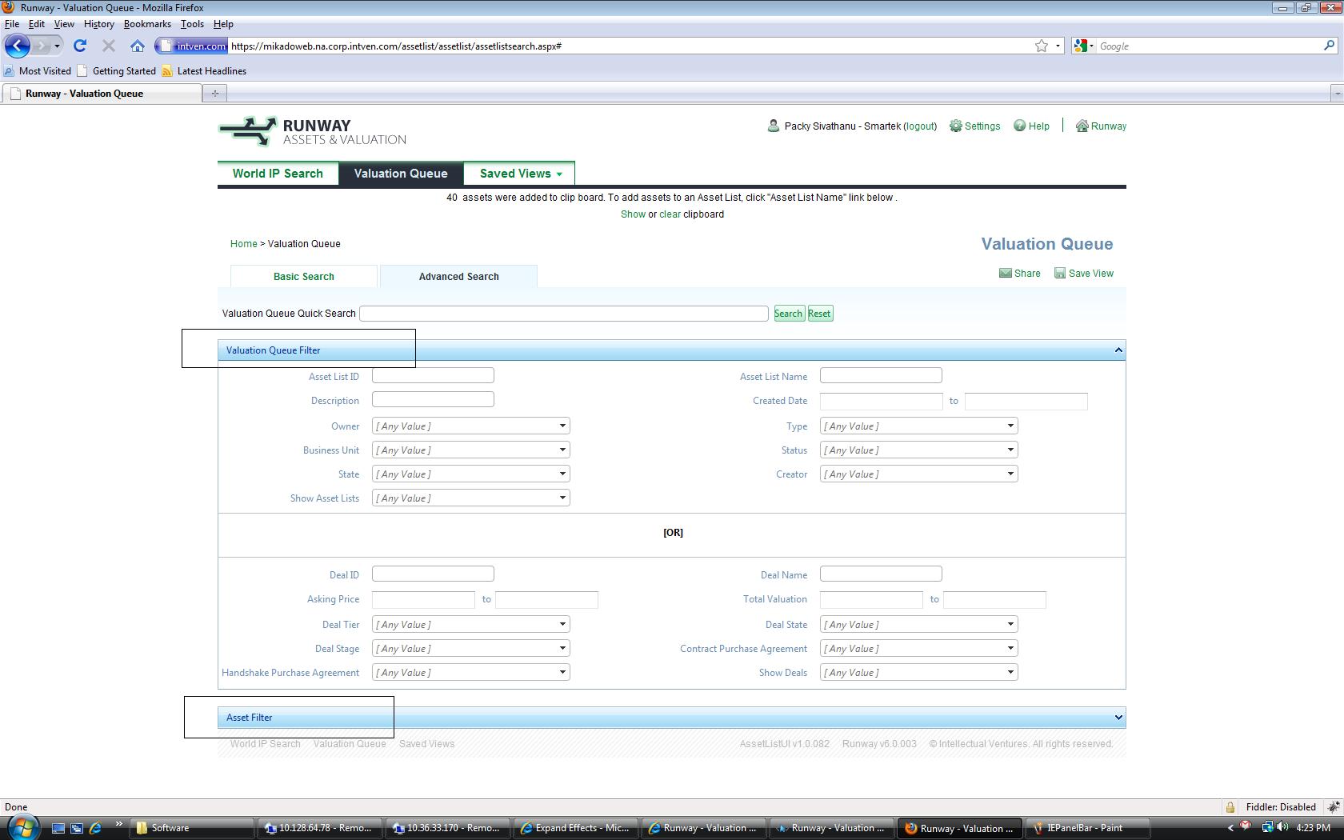Image resolution: width=1344 pixels, height=840 pixels.
Task: Open the Tools menu
Action: tap(192, 24)
